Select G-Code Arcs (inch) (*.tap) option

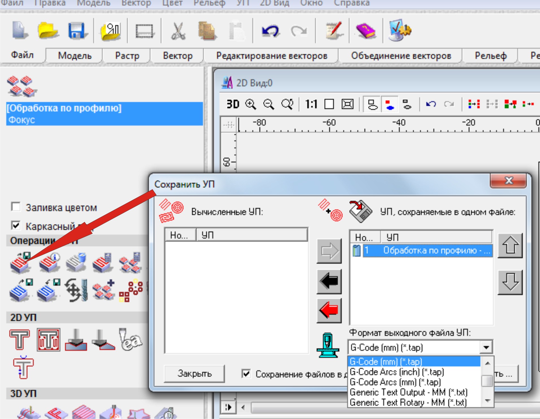click(397, 372)
